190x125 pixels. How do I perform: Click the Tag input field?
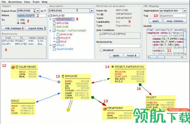173,16
